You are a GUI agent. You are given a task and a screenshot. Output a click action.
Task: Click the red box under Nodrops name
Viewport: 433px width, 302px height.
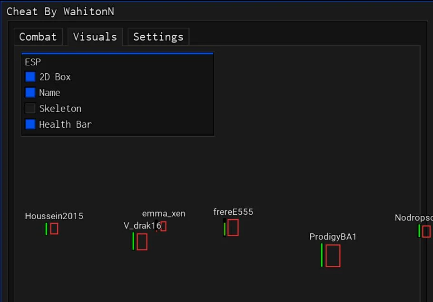coord(426,232)
